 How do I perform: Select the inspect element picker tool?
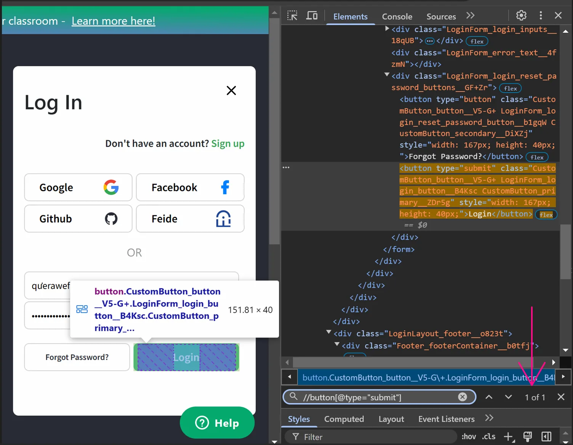click(292, 15)
